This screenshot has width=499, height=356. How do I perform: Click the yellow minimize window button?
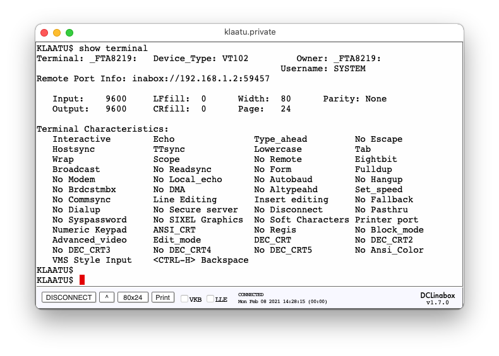[x=57, y=32]
